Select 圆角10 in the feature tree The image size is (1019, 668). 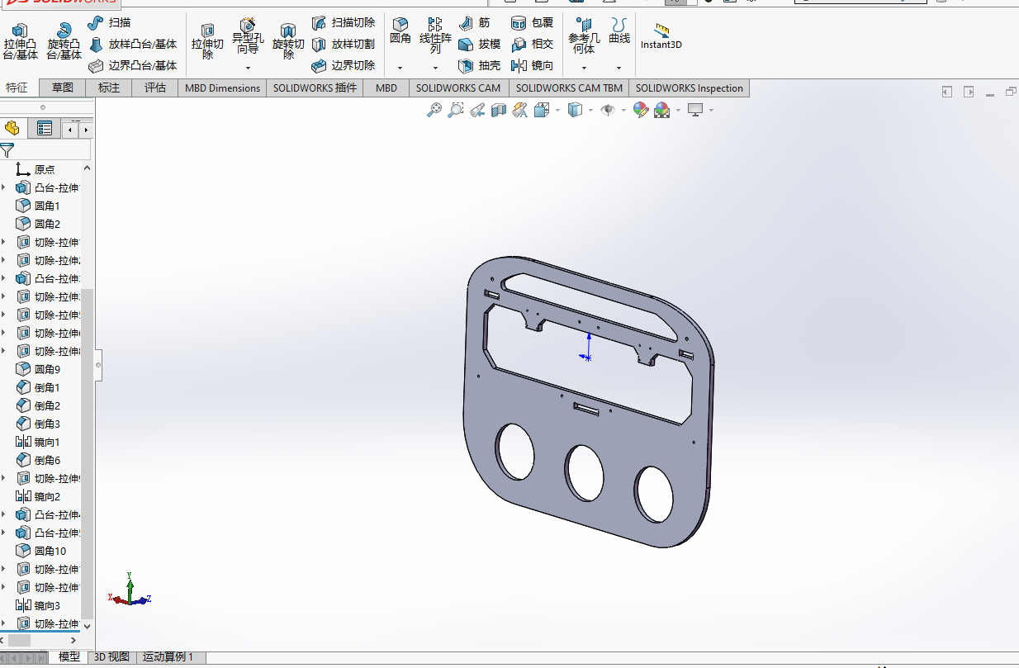click(x=41, y=551)
